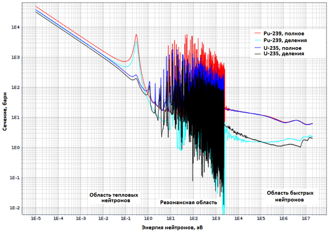Select the 'U-235, полное' legend text
This screenshot has height=233, width=329.
(x=283, y=48)
